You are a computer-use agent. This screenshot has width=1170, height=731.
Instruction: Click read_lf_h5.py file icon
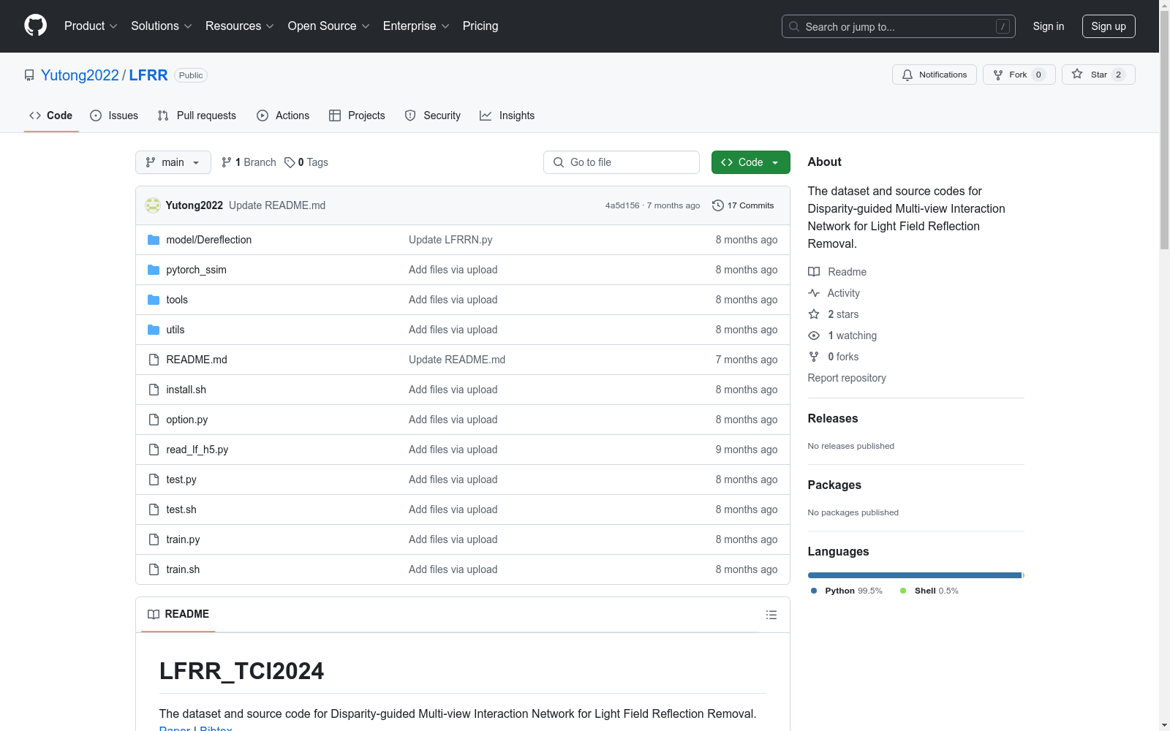coord(154,450)
